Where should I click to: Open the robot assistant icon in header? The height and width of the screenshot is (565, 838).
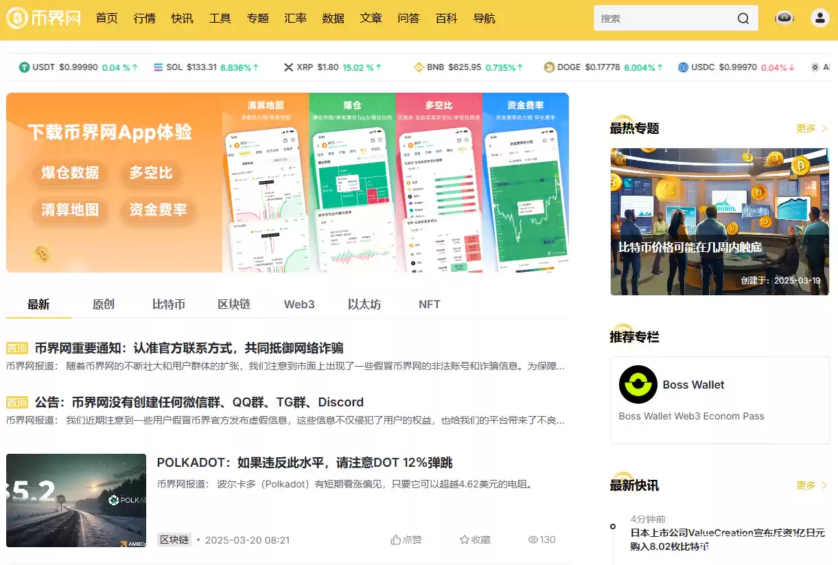pyautogui.click(x=784, y=18)
